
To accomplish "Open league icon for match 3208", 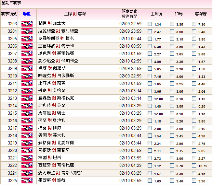I will 27,61.
